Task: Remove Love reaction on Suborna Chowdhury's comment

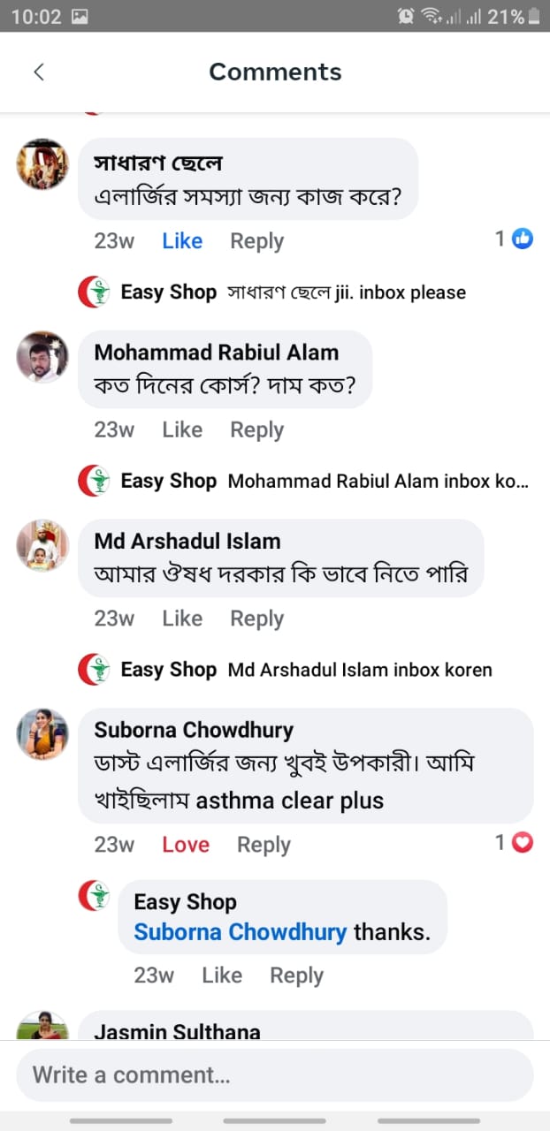Action: point(186,845)
